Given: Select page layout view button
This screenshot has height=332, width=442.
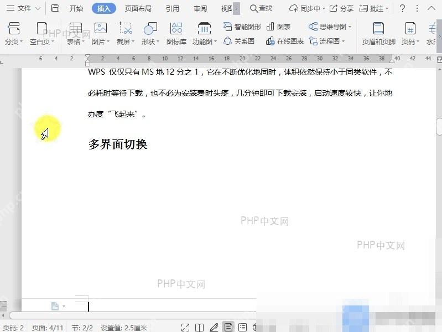Looking at the screenshot, I should coord(228,327).
